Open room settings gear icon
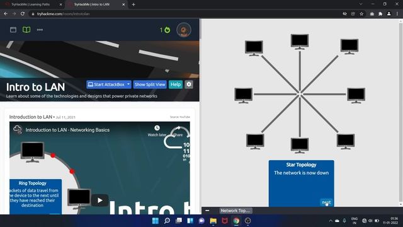The width and height of the screenshot is (403, 227). [x=189, y=84]
